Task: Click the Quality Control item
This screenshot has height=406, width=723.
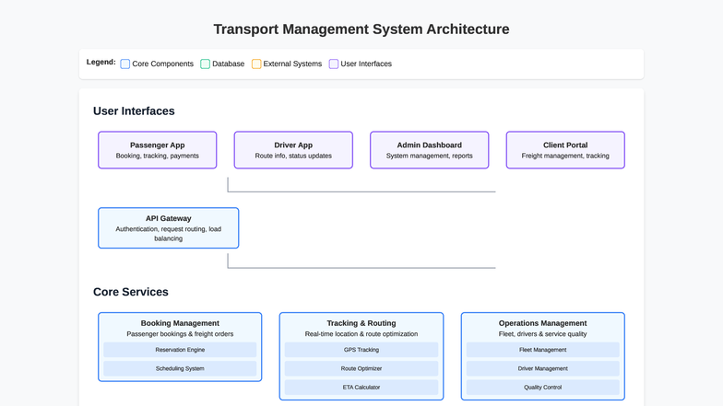Action: [542, 388]
